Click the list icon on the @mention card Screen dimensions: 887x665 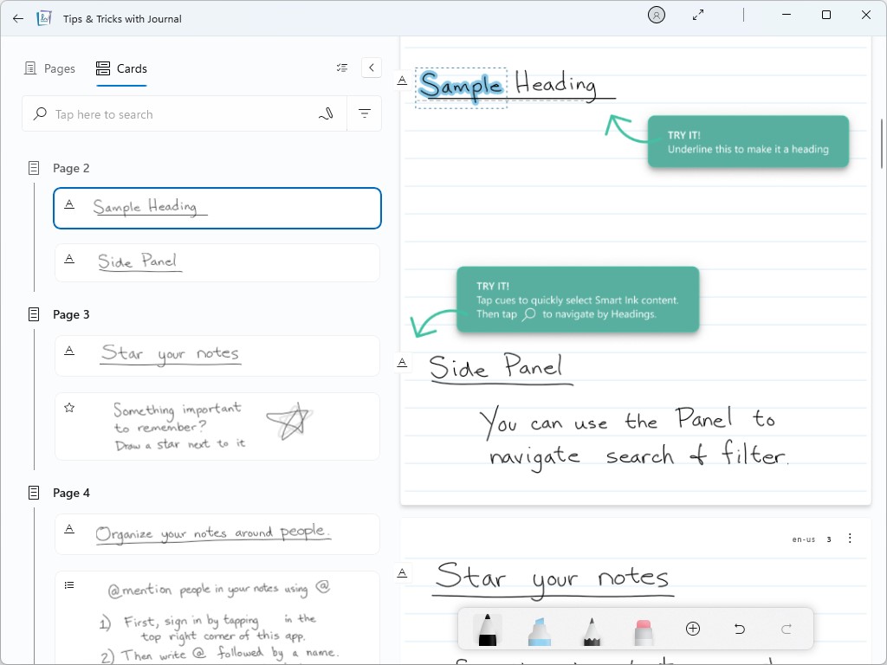pos(69,585)
